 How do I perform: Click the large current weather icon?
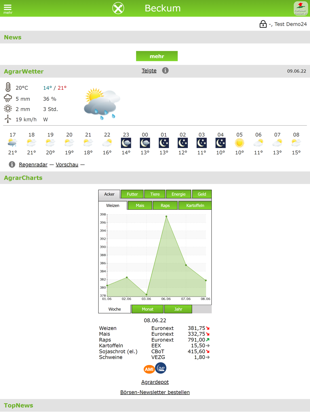(x=102, y=103)
